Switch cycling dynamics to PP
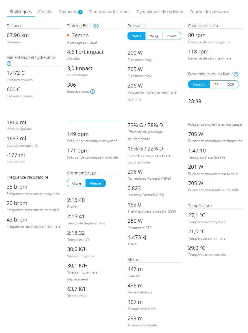248x333 pixels. coord(216,85)
